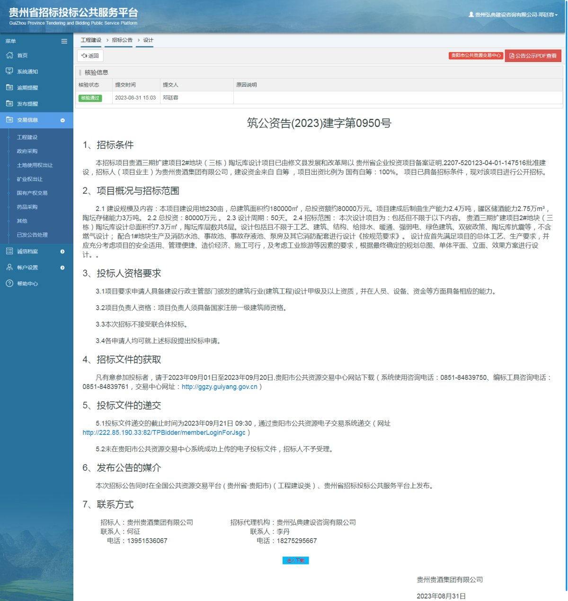
Task: Select the 逾期提醒 sidebar icon
Action: (9, 87)
